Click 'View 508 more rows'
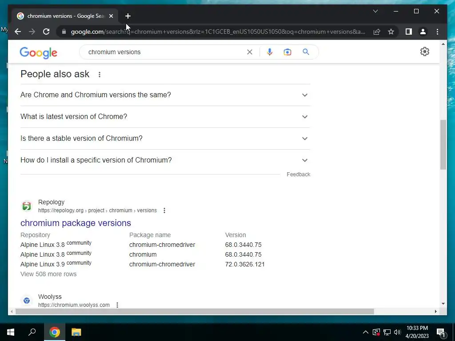This screenshot has width=455, height=341. pyautogui.click(x=48, y=274)
